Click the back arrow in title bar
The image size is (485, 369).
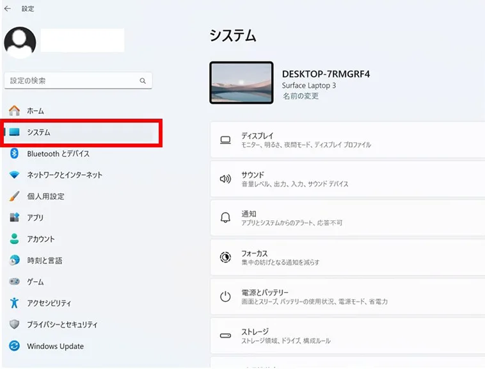8,9
